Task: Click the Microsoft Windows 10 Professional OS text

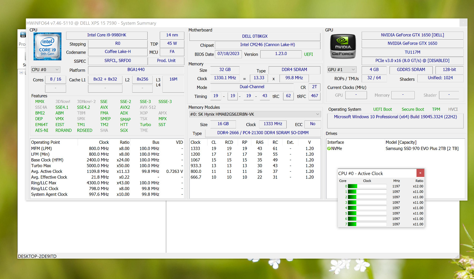Action: (x=395, y=117)
